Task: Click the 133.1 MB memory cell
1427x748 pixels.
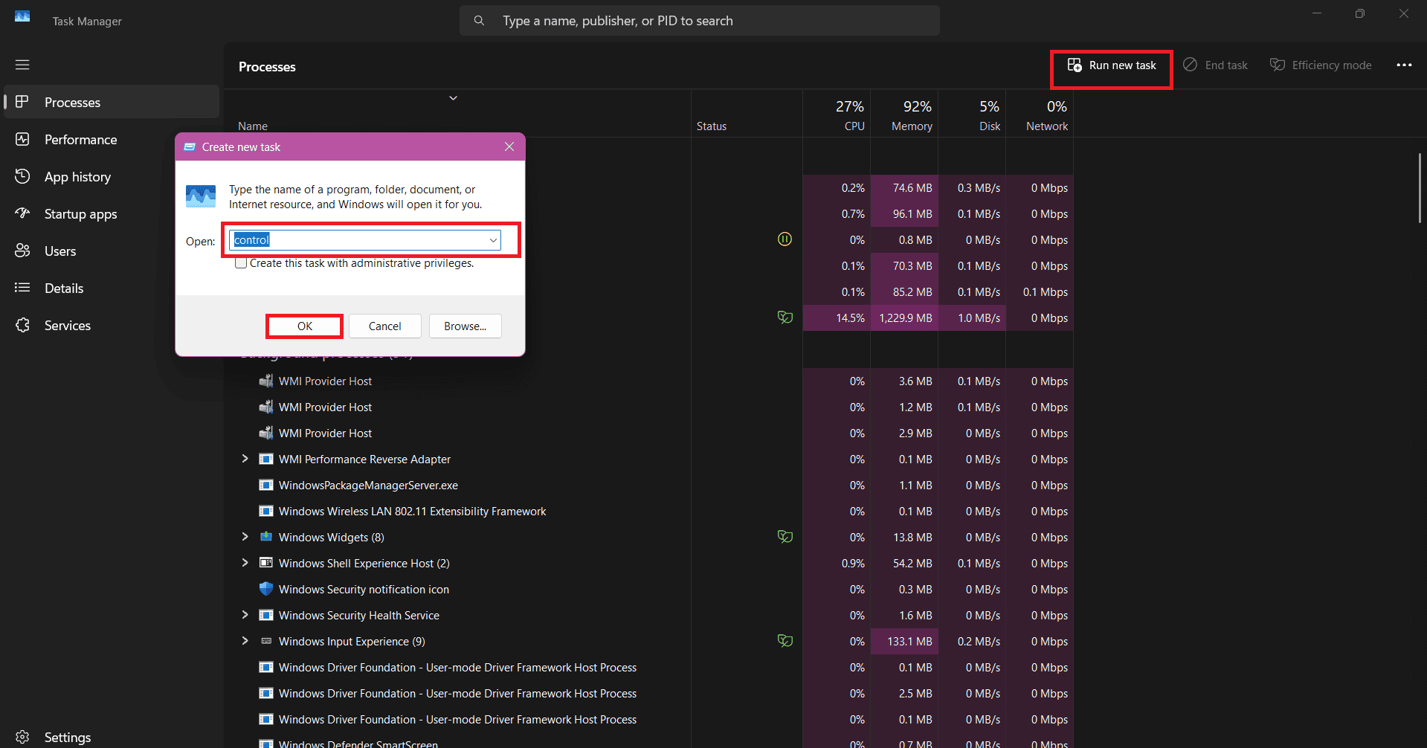Action: coord(904,641)
